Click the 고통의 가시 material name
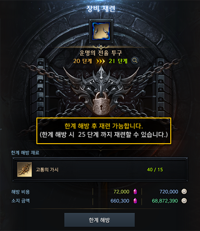 point(47,170)
